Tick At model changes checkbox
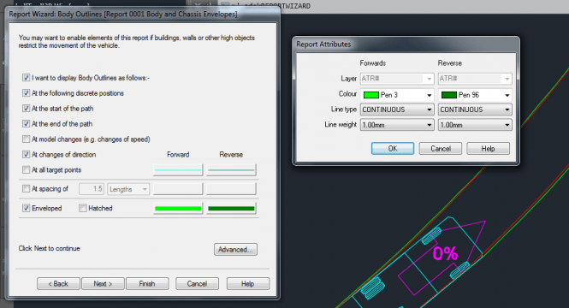 [27, 139]
